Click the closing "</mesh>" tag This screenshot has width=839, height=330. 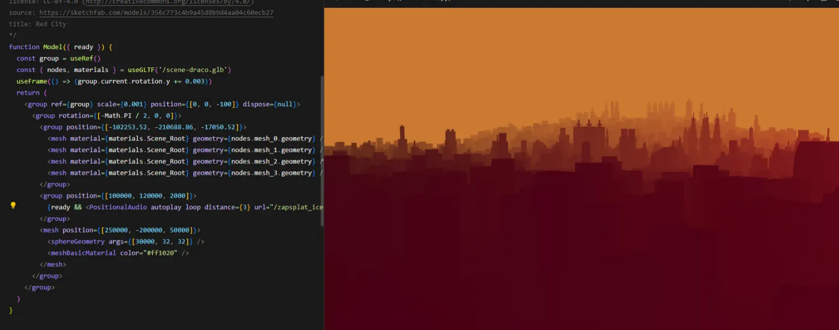pos(53,265)
